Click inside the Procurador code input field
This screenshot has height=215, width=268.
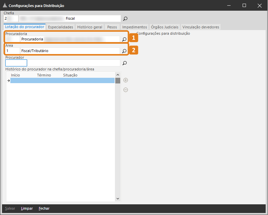(16, 63)
